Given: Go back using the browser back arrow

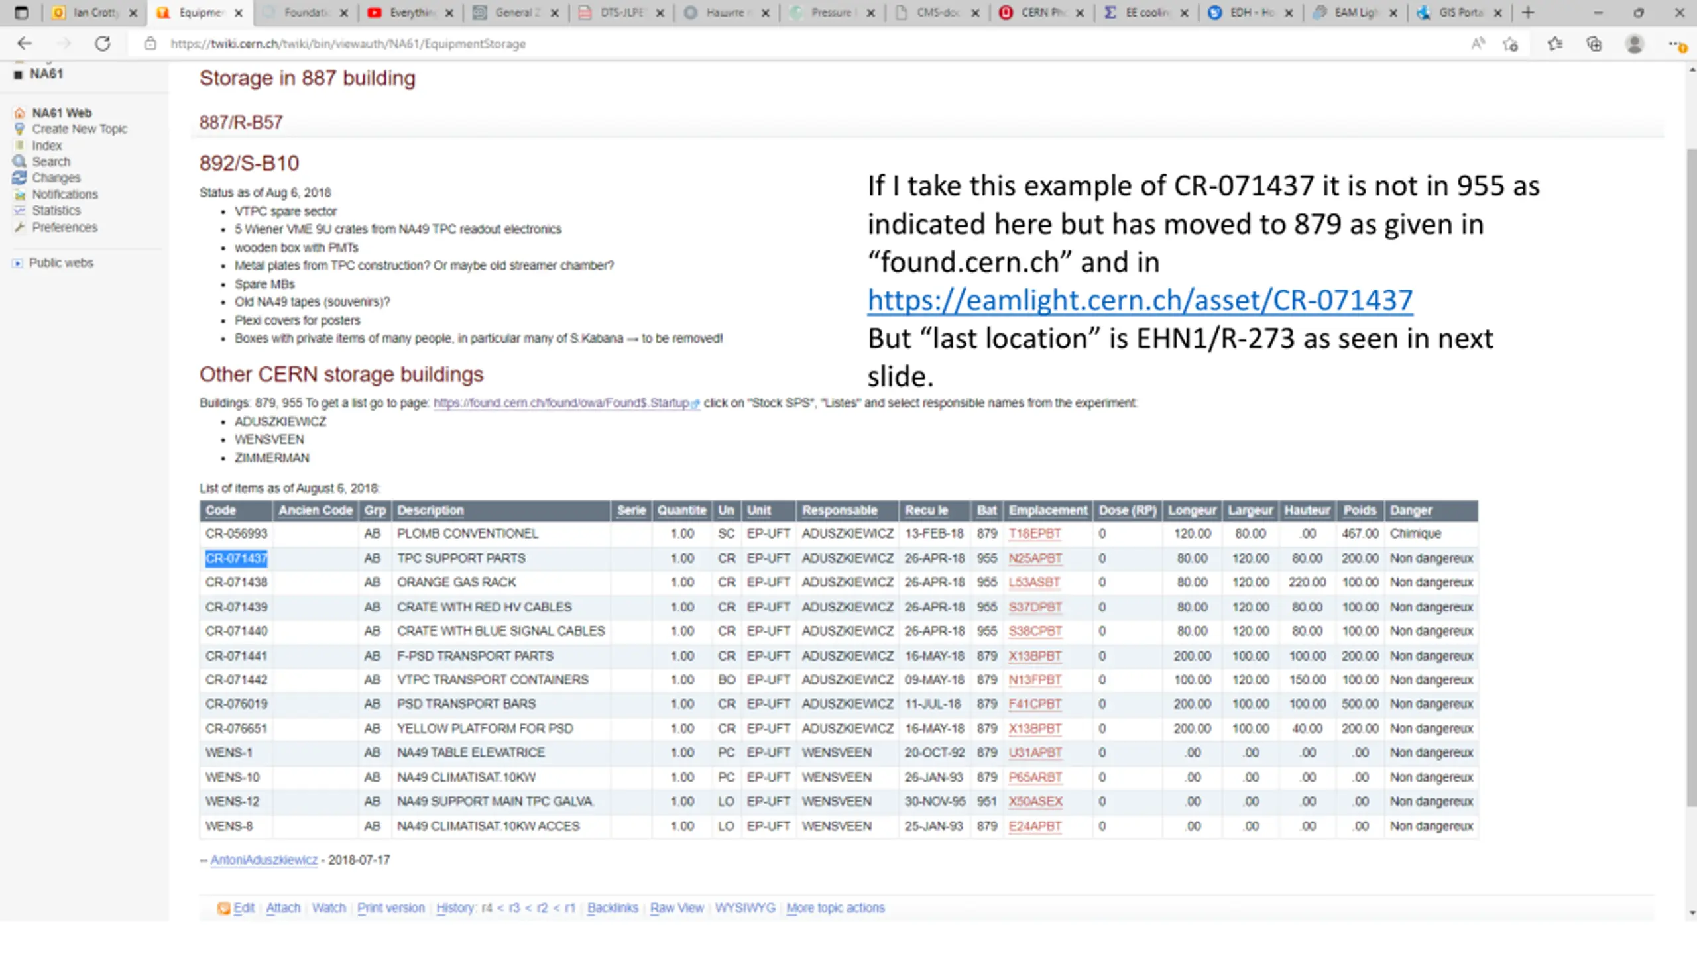Looking at the screenshot, I should pyautogui.click(x=25, y=44).
